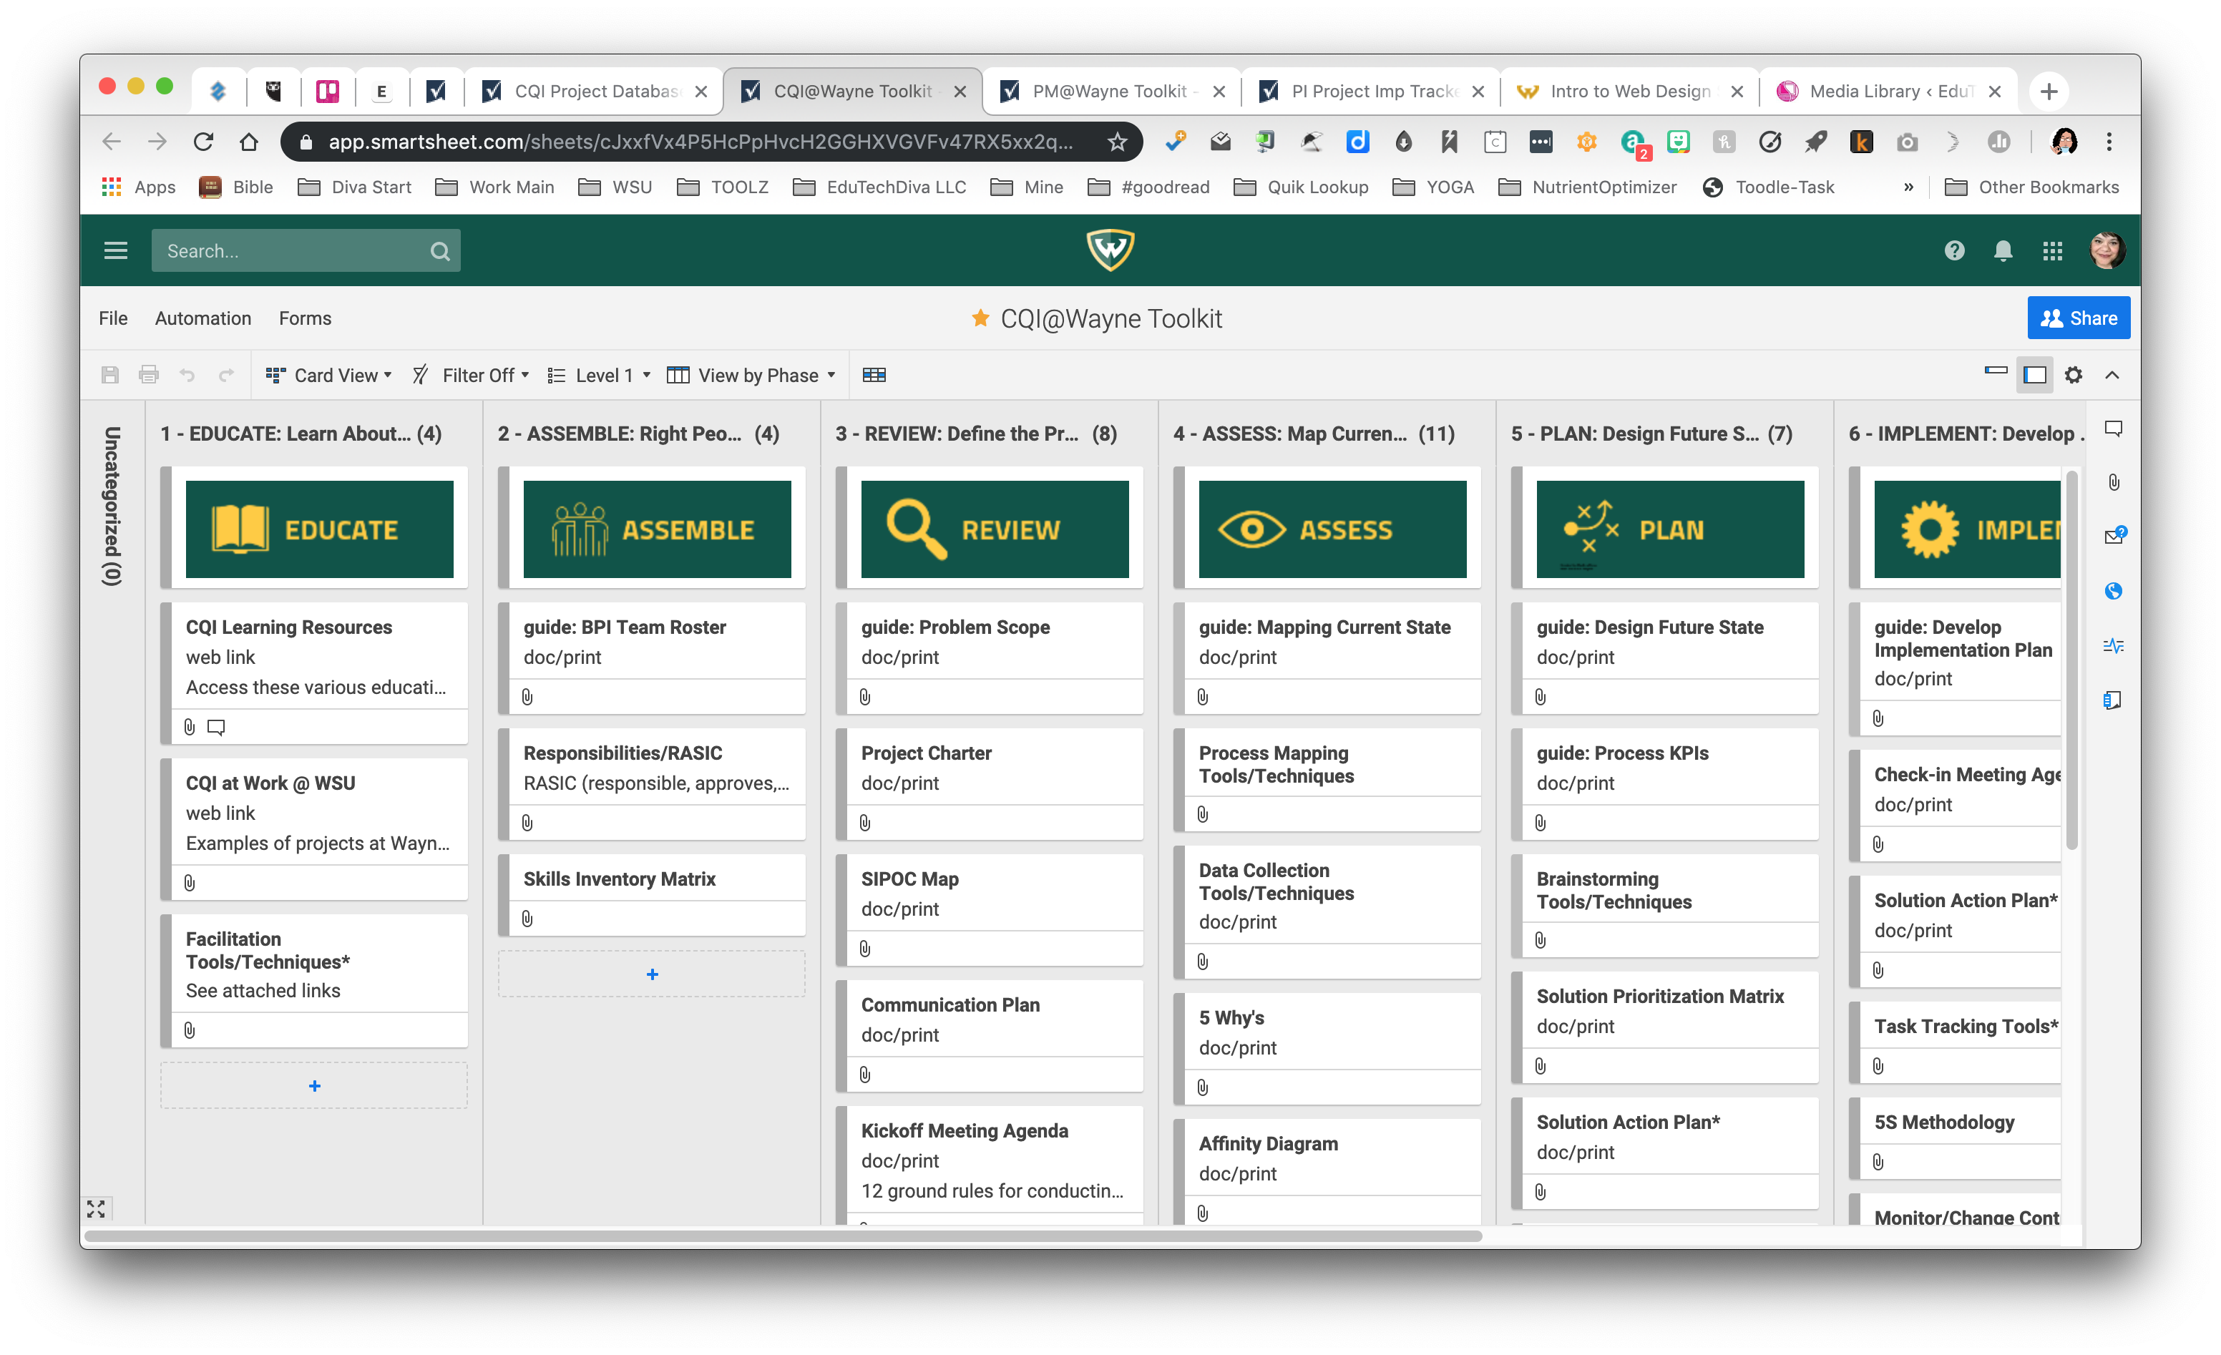Open Attachments panel paperclip icon in sidebar
2221x1355 pixels.
tap(2113, 482)
